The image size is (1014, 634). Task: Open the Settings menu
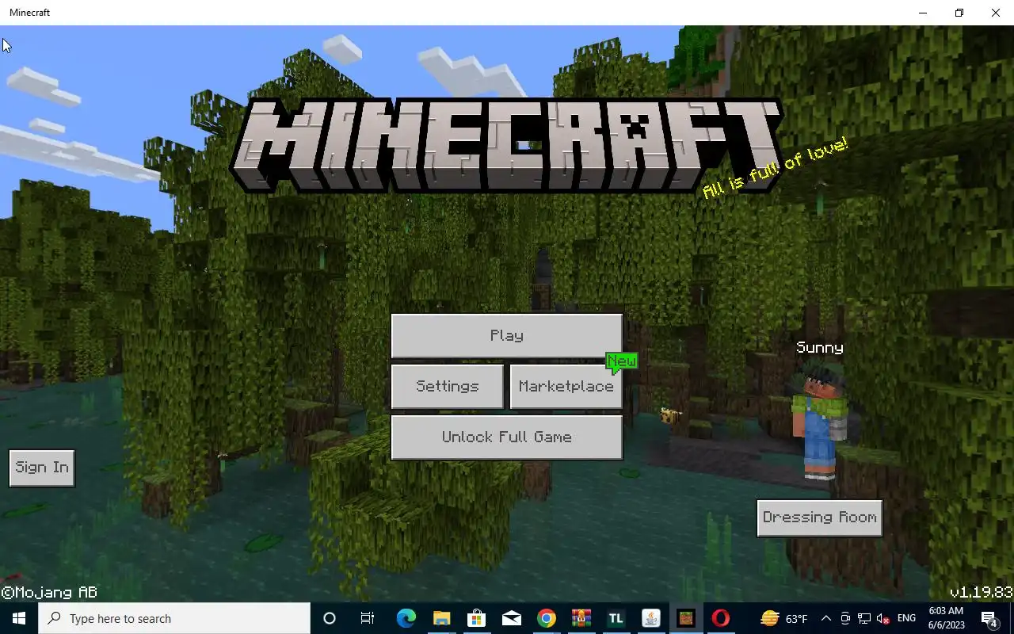(x=448, y=387)
